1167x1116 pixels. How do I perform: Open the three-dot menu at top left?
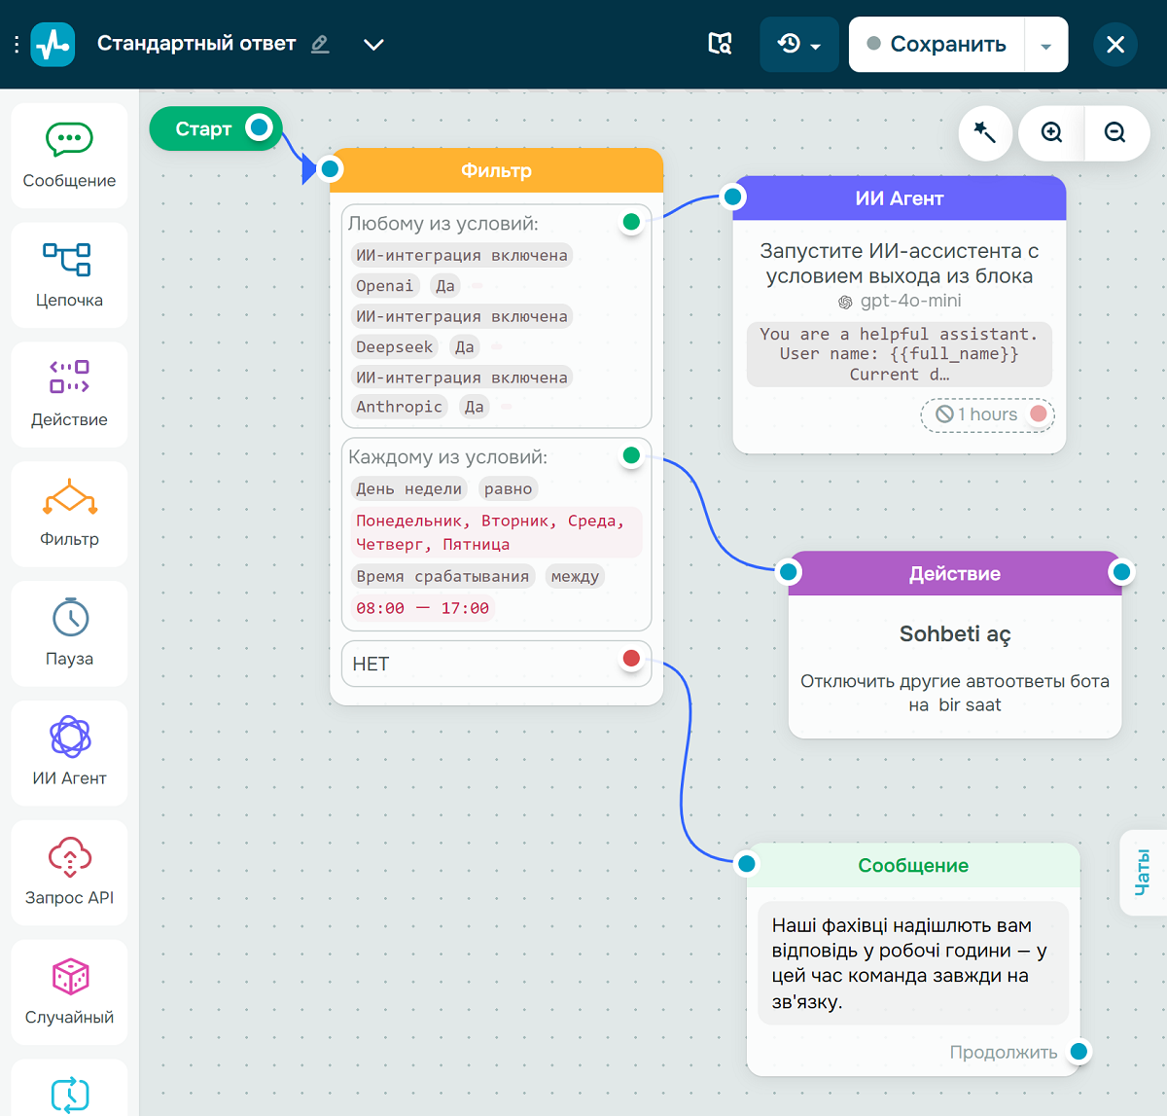pos(15,44)
